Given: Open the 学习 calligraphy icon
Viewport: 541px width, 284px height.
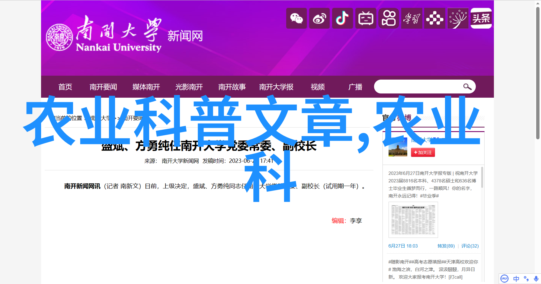Looking at the screenshot, I should pyautogui.click(x=412, y=18).
